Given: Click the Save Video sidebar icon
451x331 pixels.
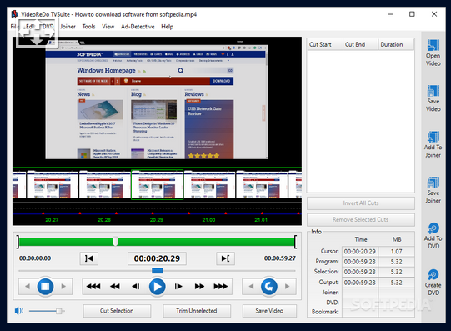Looking at the screenshot, I should tap(433, 91).
